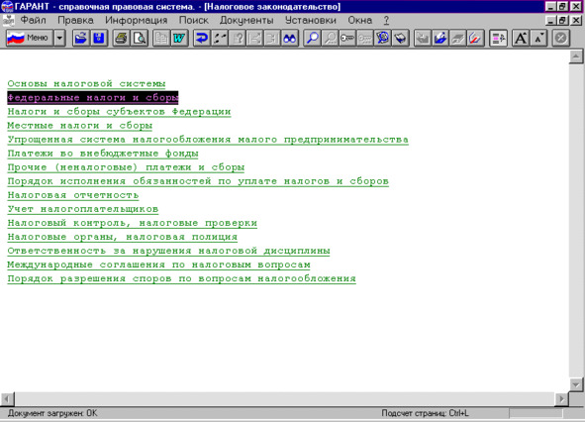The image size is (585, 422).
Task: Open link Налоговая отчетность
Action: tap(73, 195)
